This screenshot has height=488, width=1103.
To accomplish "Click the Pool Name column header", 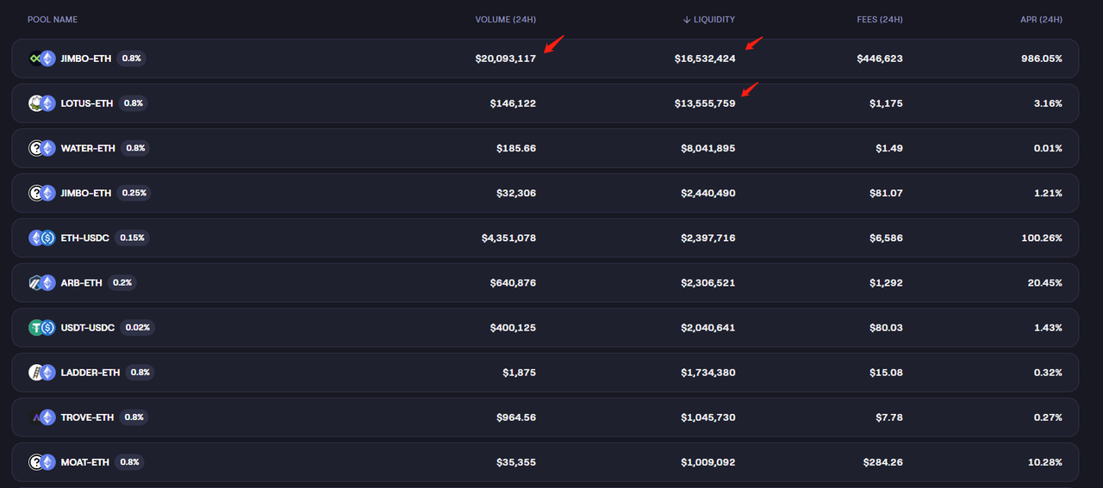I will coord(53,20).
